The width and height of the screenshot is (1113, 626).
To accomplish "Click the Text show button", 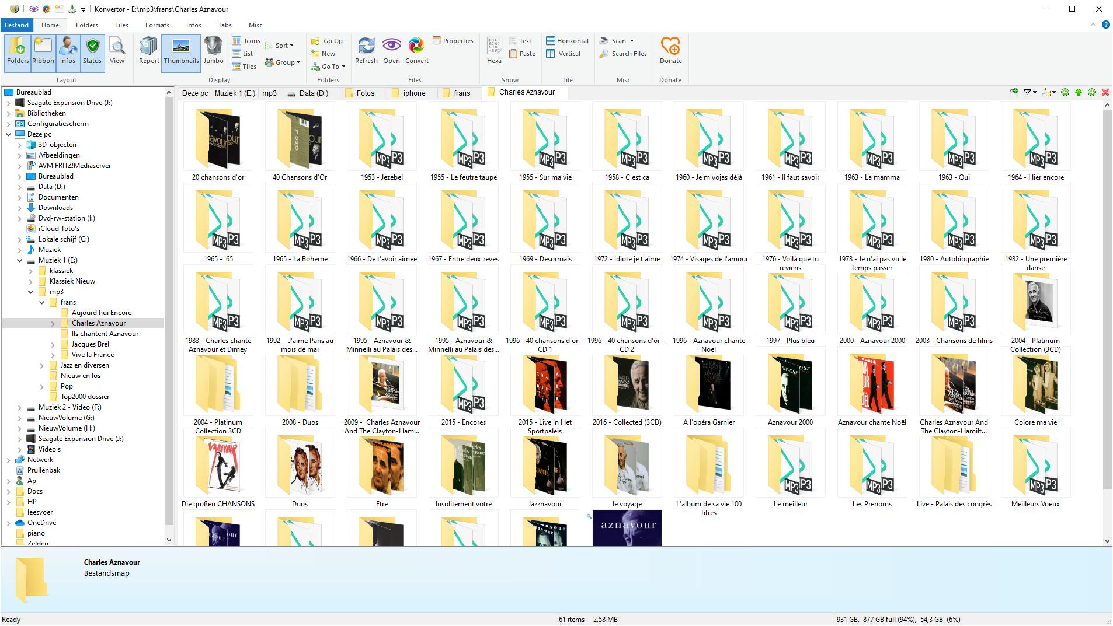I will 520,41.
